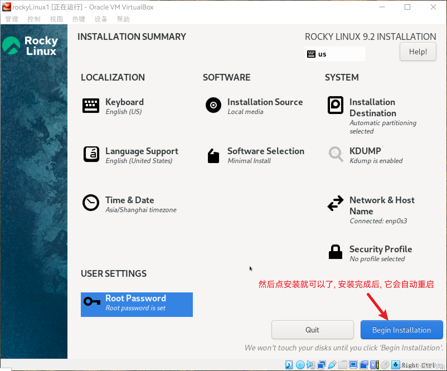Click 'Local media' status text
Image resolution: width=447 pixels, height=371 pixels.
(x=246, y=111)
